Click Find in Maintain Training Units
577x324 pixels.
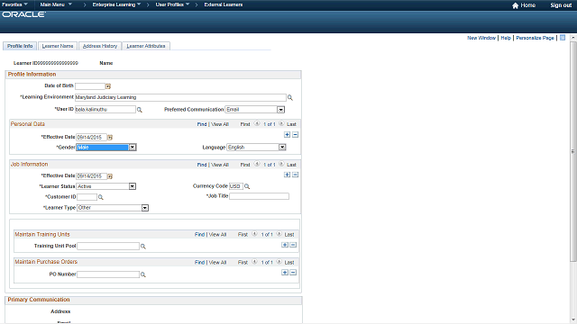click(x=199, y=234)
